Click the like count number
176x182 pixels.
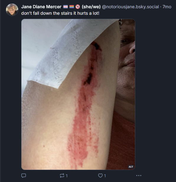click(x=105, y=176)
